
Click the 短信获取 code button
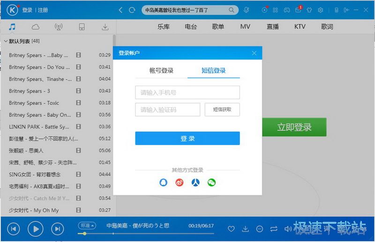tap(222, 110)
